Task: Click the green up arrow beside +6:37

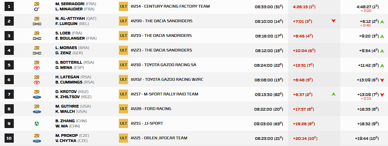Action: click(334, 94)
